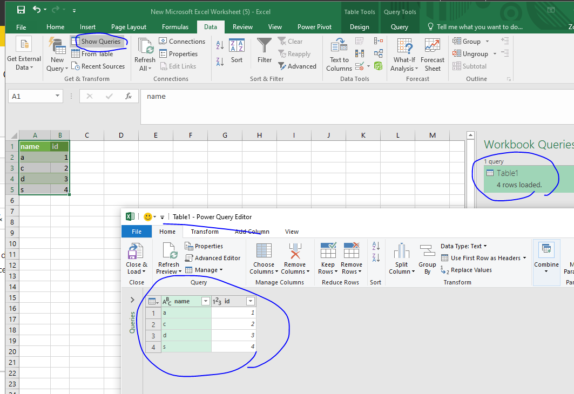Open the Name Box dropdown
Image resolution: width=574 pixels, height=394 pixels.
(x=57, y=96)
